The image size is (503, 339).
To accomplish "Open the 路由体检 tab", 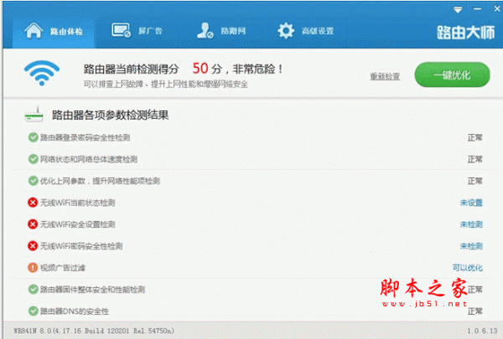I will coord(54,32).
